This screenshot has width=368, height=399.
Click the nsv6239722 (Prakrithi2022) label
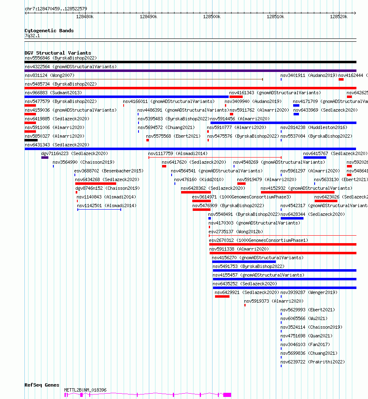click(x=313, y=362)
